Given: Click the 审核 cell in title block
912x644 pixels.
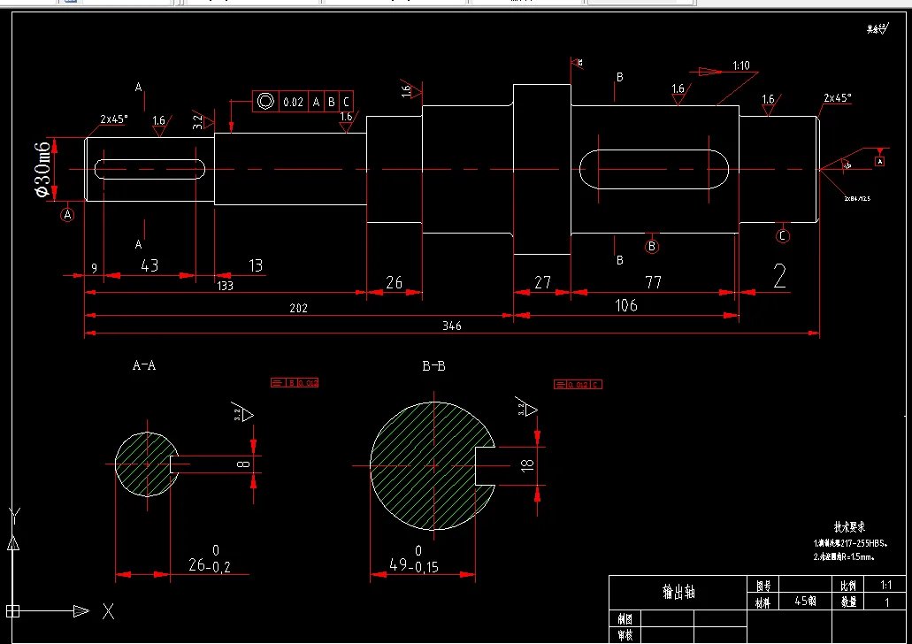Looking at the screenshot, I should (x=625, y=635).
